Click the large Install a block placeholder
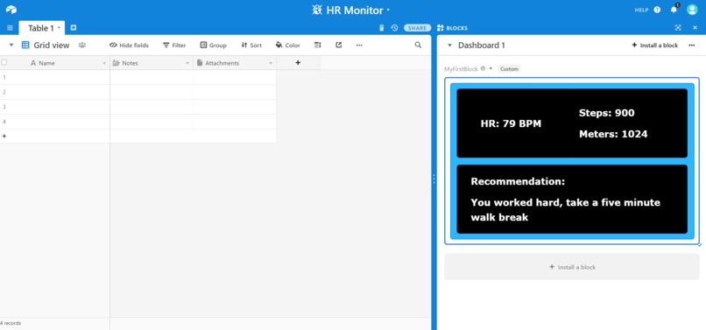 click(572, 267)
